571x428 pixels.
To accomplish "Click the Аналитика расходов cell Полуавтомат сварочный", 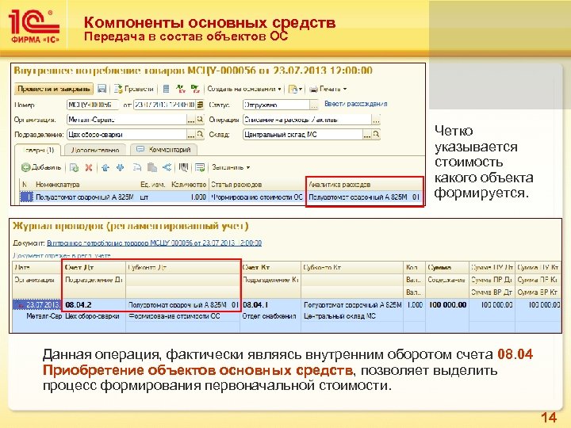I will tap(364, 197).
